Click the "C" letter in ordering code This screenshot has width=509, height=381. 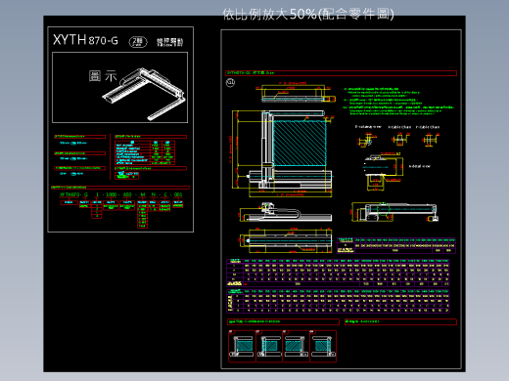[x=165, y=194]
